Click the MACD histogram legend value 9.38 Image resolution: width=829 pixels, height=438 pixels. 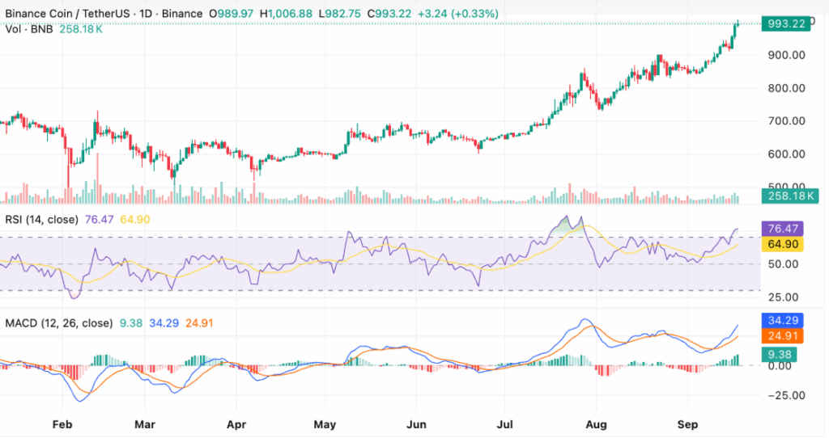point(131,323)
